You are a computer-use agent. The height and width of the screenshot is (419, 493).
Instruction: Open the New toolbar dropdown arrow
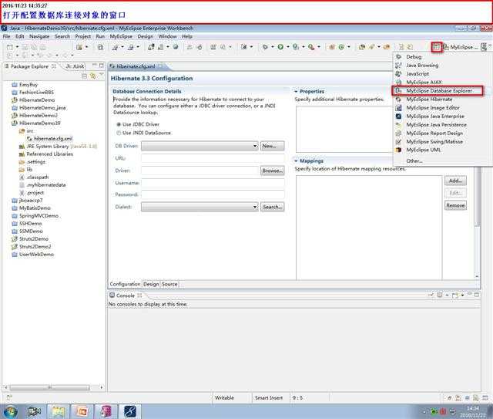click(17, 47)
